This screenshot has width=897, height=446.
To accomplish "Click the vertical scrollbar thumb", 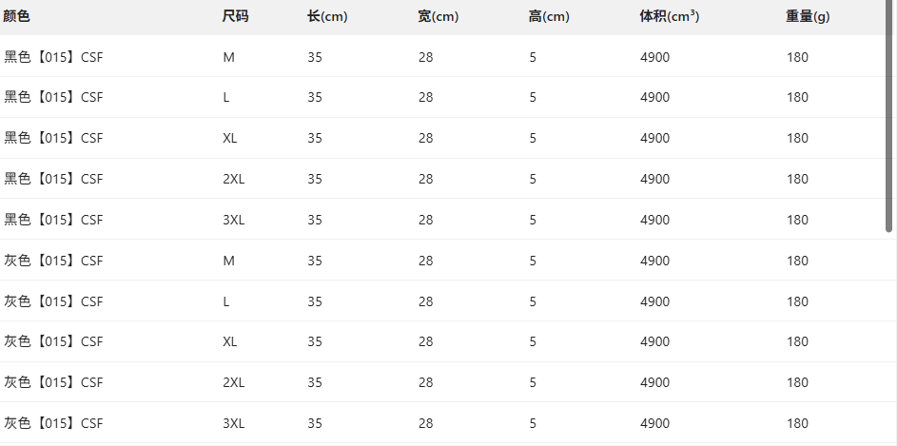I will coord(888,114).
